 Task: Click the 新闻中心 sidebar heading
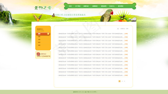[x=40, y=29]
